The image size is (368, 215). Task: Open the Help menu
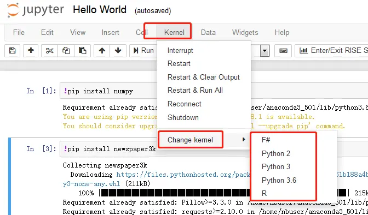282,32
